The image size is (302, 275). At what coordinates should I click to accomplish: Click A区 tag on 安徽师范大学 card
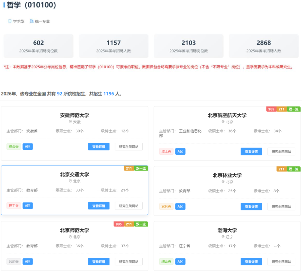tap(28, 146)
